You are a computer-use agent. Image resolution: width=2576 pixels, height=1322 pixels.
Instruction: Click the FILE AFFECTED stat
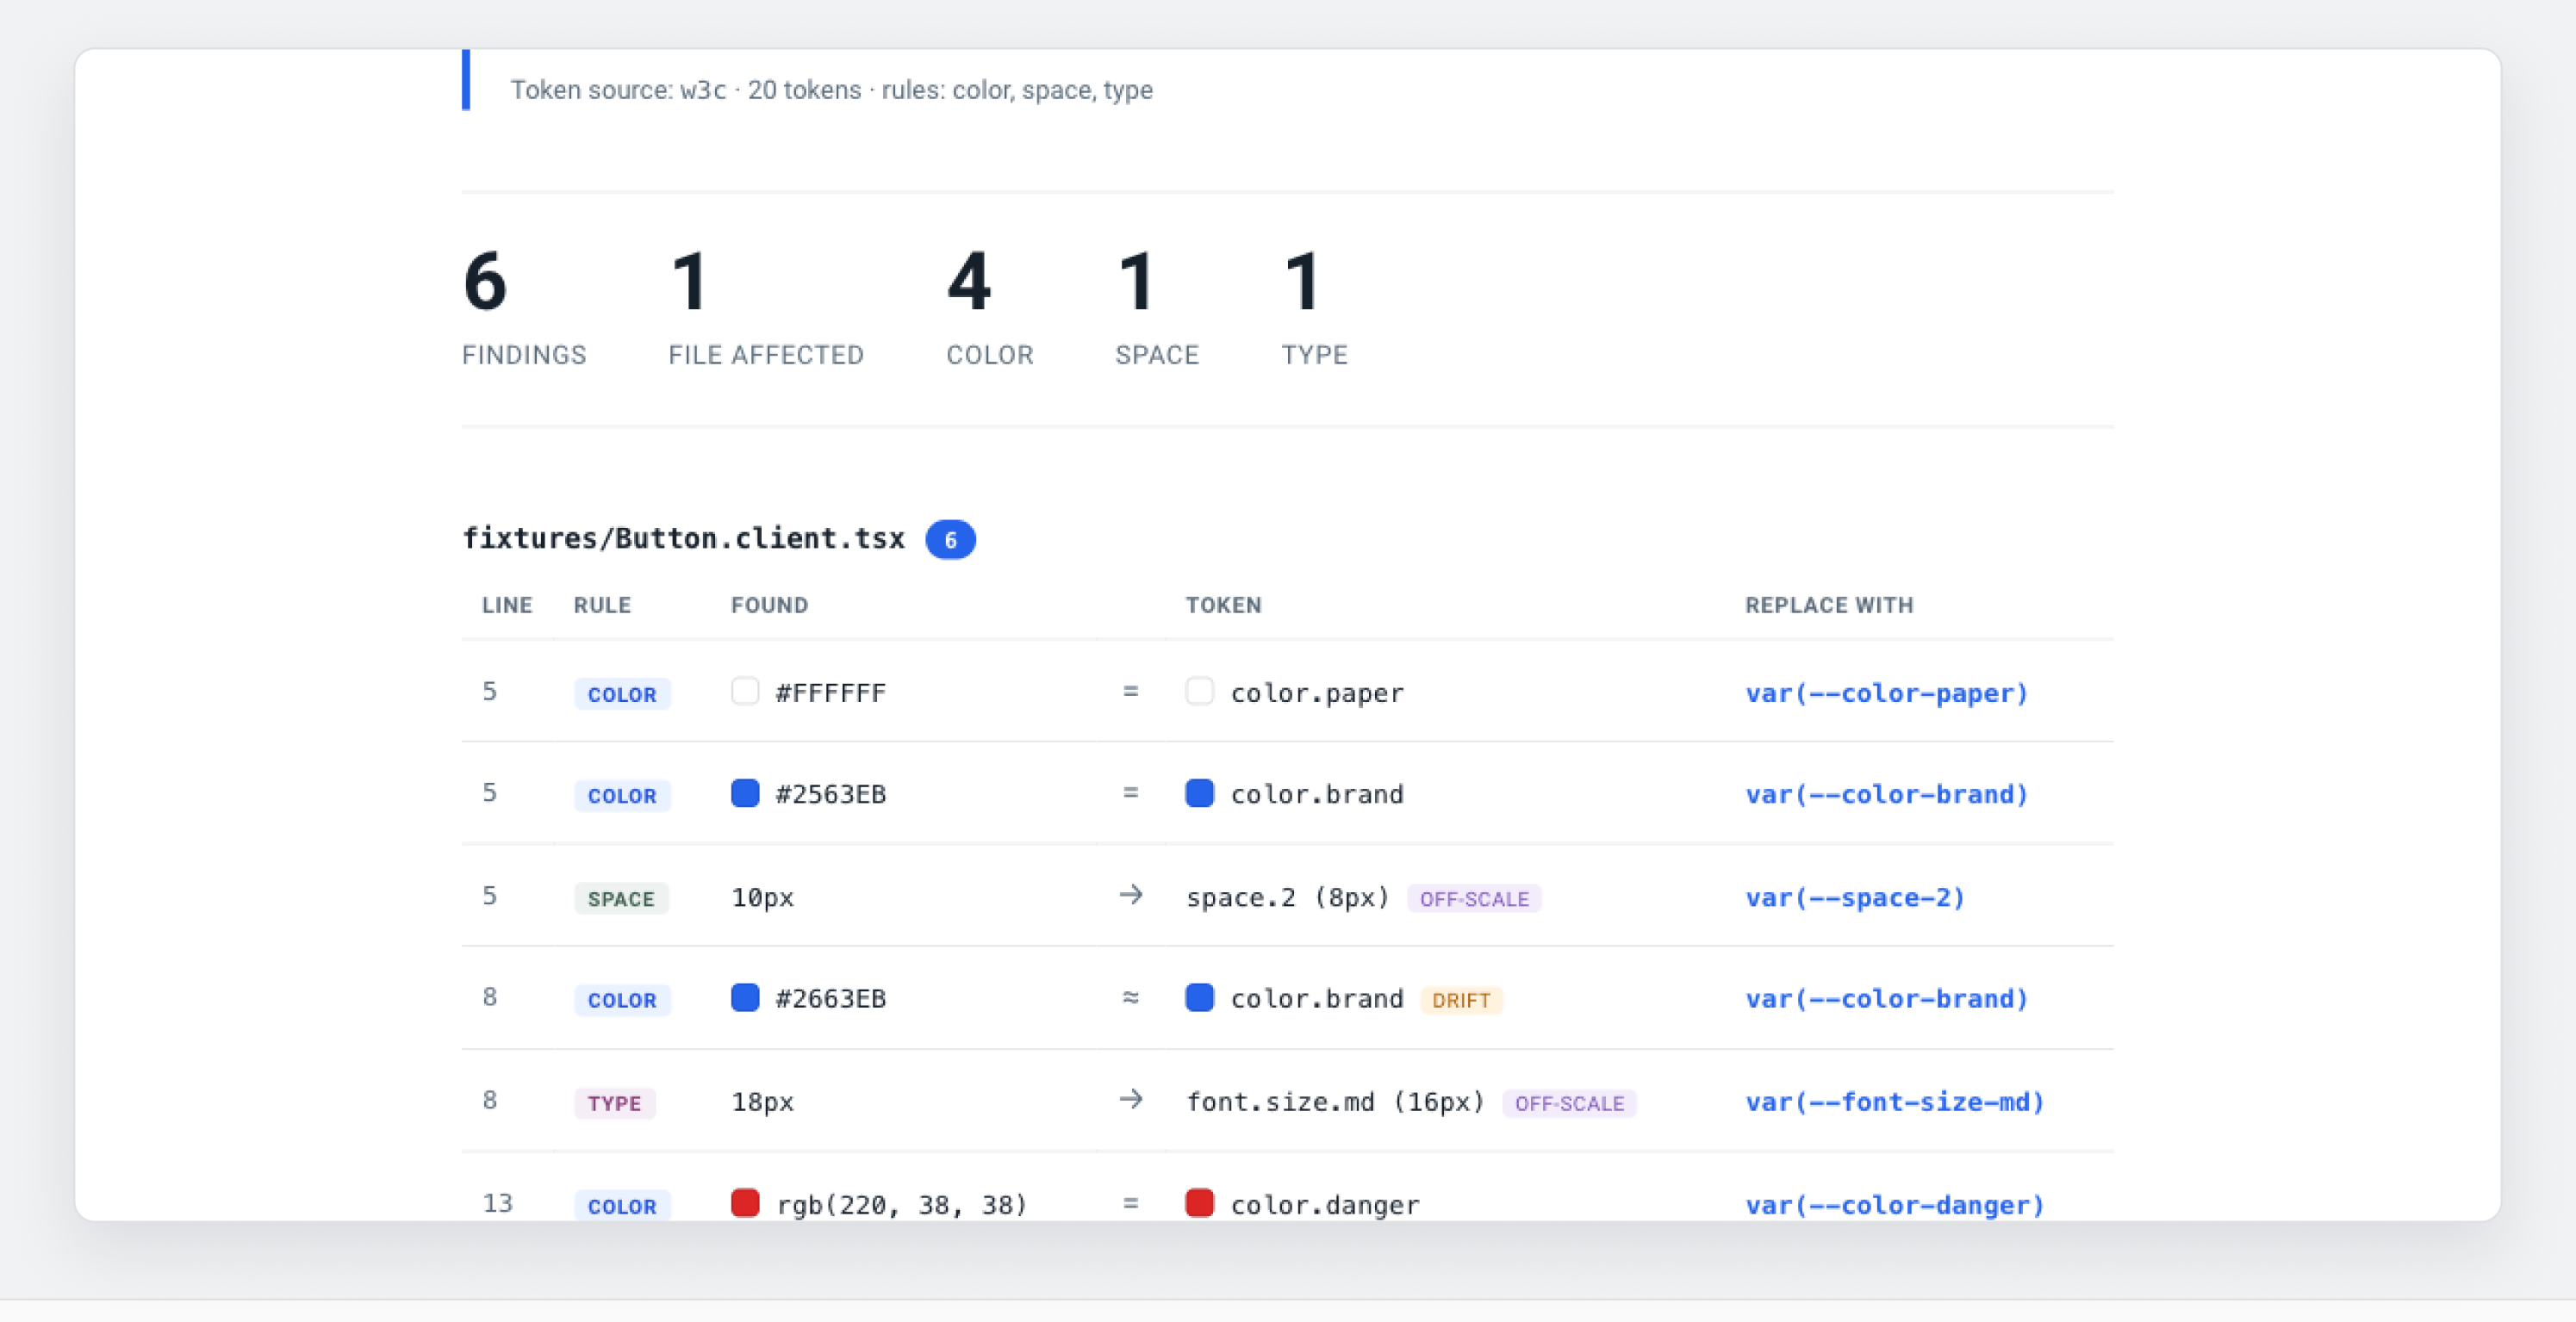(x=766, y=308)
